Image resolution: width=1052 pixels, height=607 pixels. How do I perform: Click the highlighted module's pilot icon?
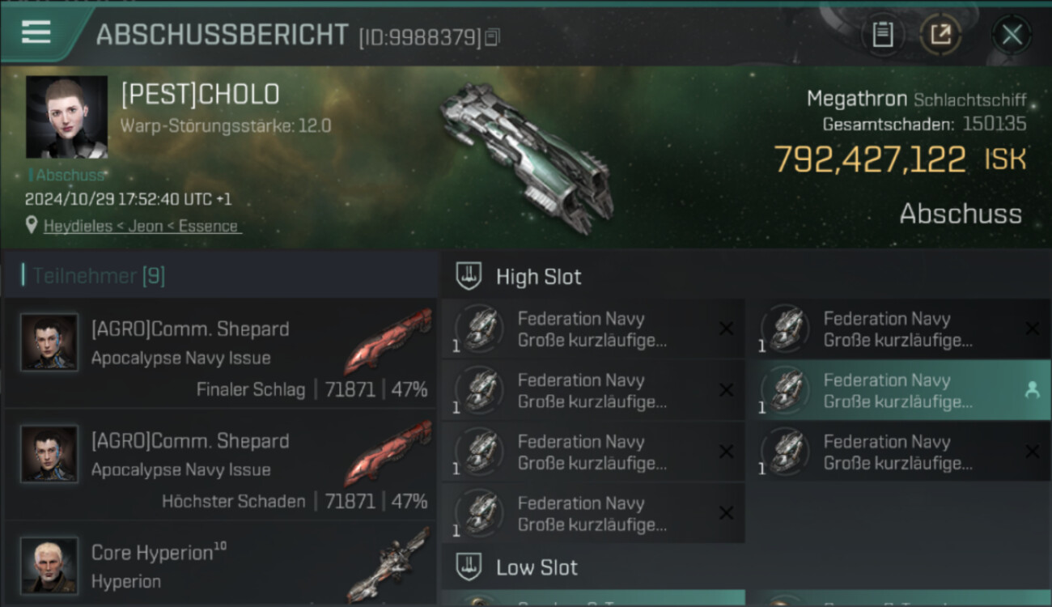[x=1032, y=390]
